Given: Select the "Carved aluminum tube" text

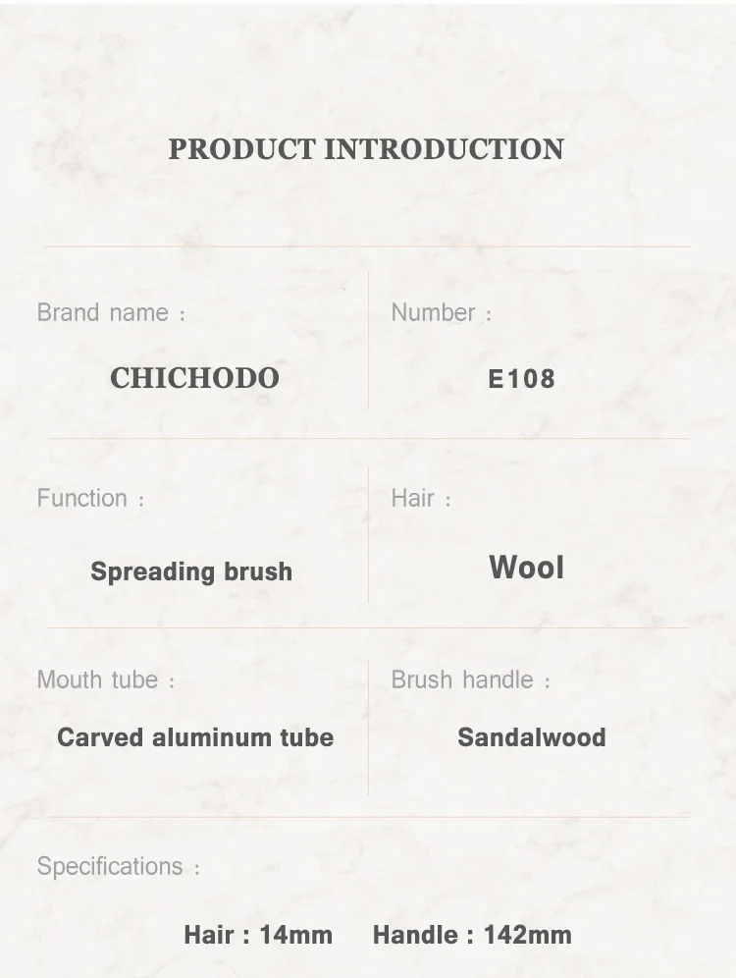Looking at the screenshot, I should click(x=195, y=737).
